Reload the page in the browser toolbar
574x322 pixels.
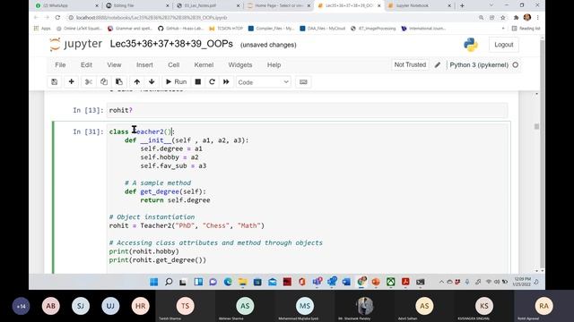click(57, 17)
